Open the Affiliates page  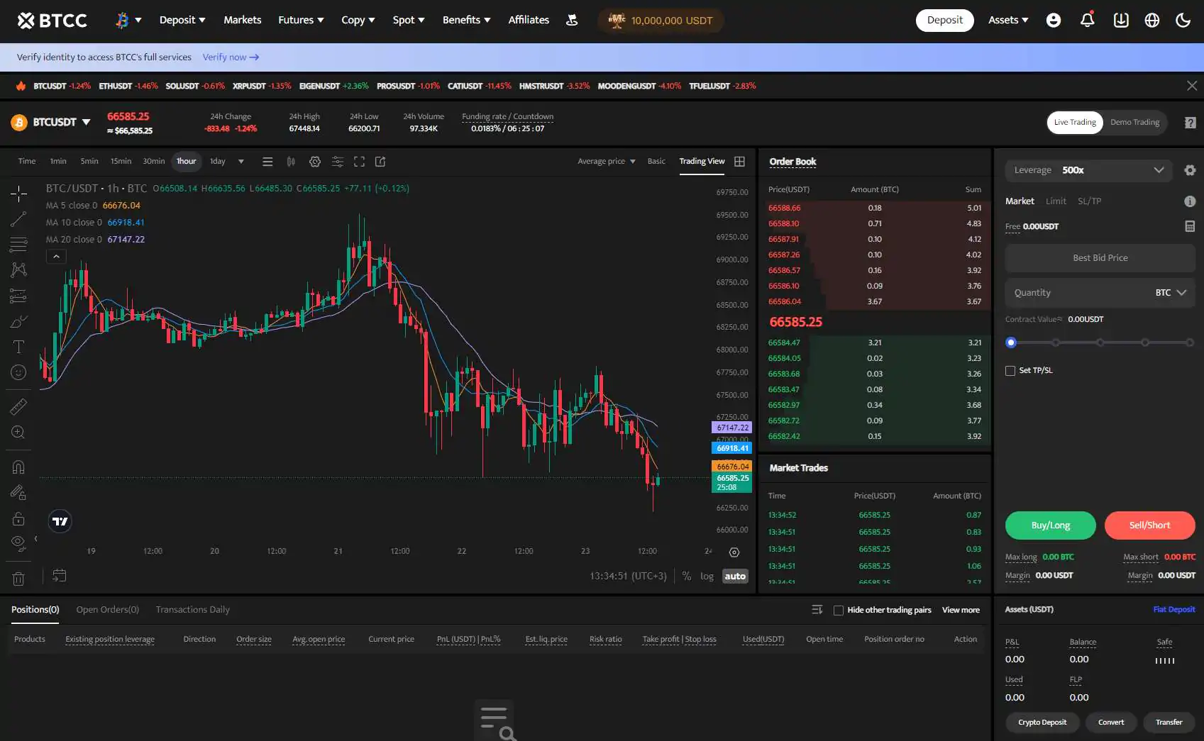[x=529, y=20]
